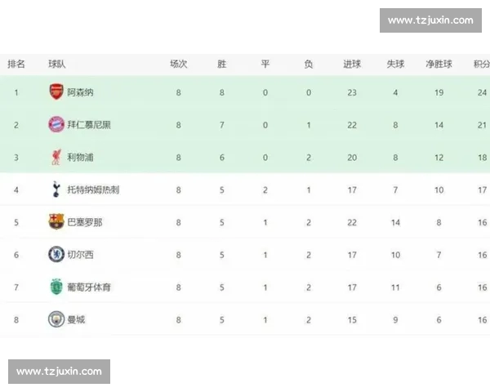Open the 阿森纳 team name link

coord(80,92)
